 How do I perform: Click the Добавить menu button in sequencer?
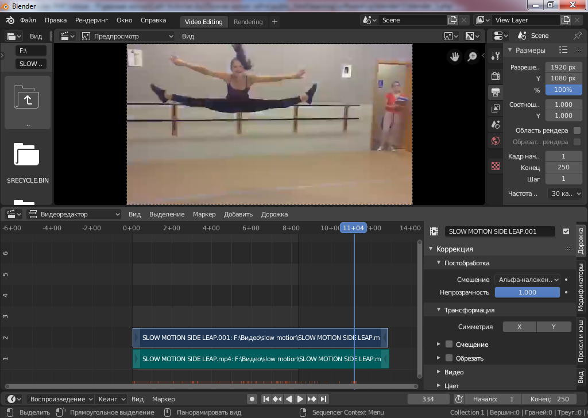coord(238,214)
